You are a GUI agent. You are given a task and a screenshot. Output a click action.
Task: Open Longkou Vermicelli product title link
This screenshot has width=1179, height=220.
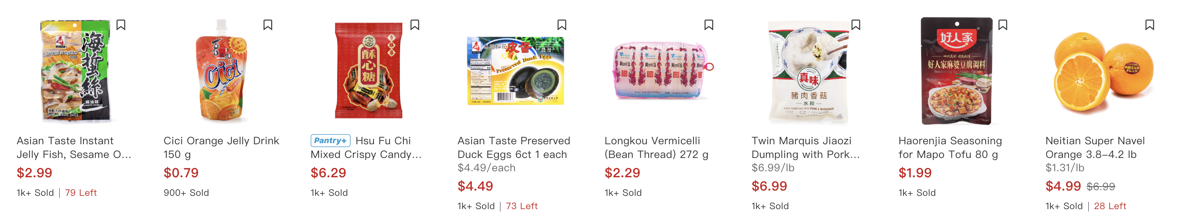[656, 147]
